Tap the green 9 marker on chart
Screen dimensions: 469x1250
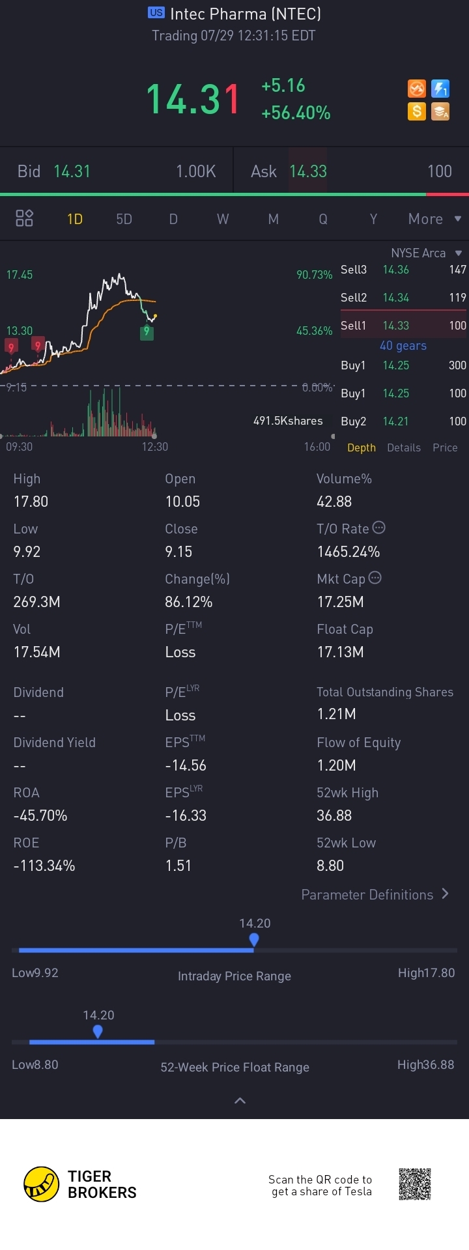(x=147, y=332)
